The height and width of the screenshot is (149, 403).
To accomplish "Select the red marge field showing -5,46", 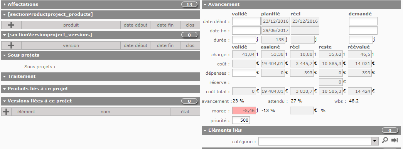I will 244,110.
